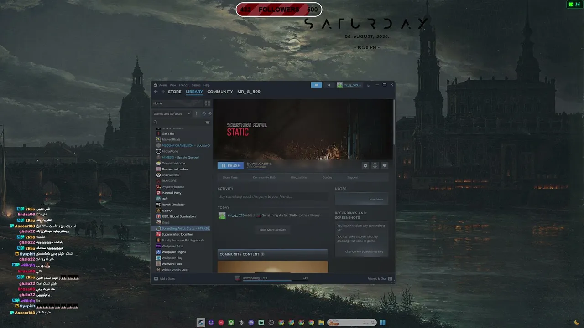Open the Guides link
The height and width of the screenshot is (328, 584).
327,177
